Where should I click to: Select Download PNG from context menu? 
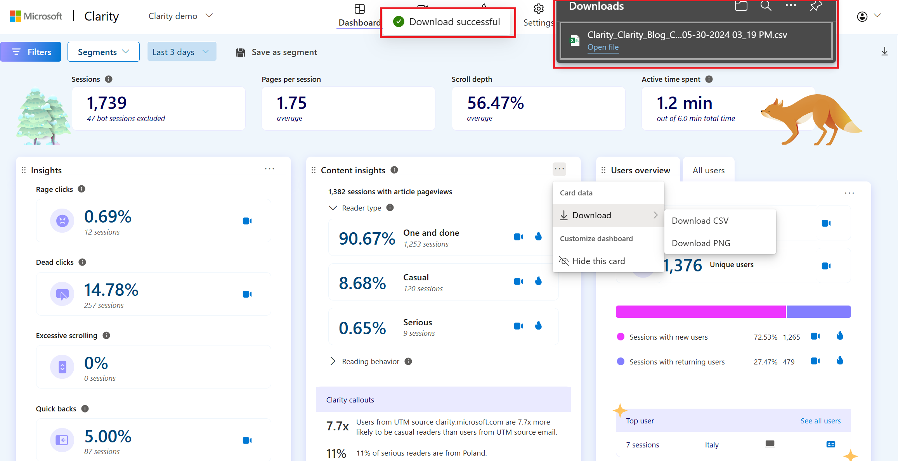(702, 243)
